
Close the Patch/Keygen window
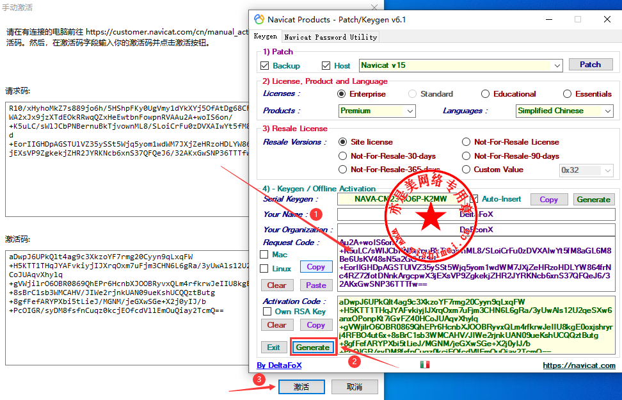point(607,19)
